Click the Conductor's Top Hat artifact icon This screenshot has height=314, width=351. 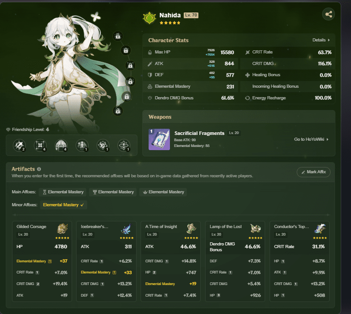tap(320, 228)
